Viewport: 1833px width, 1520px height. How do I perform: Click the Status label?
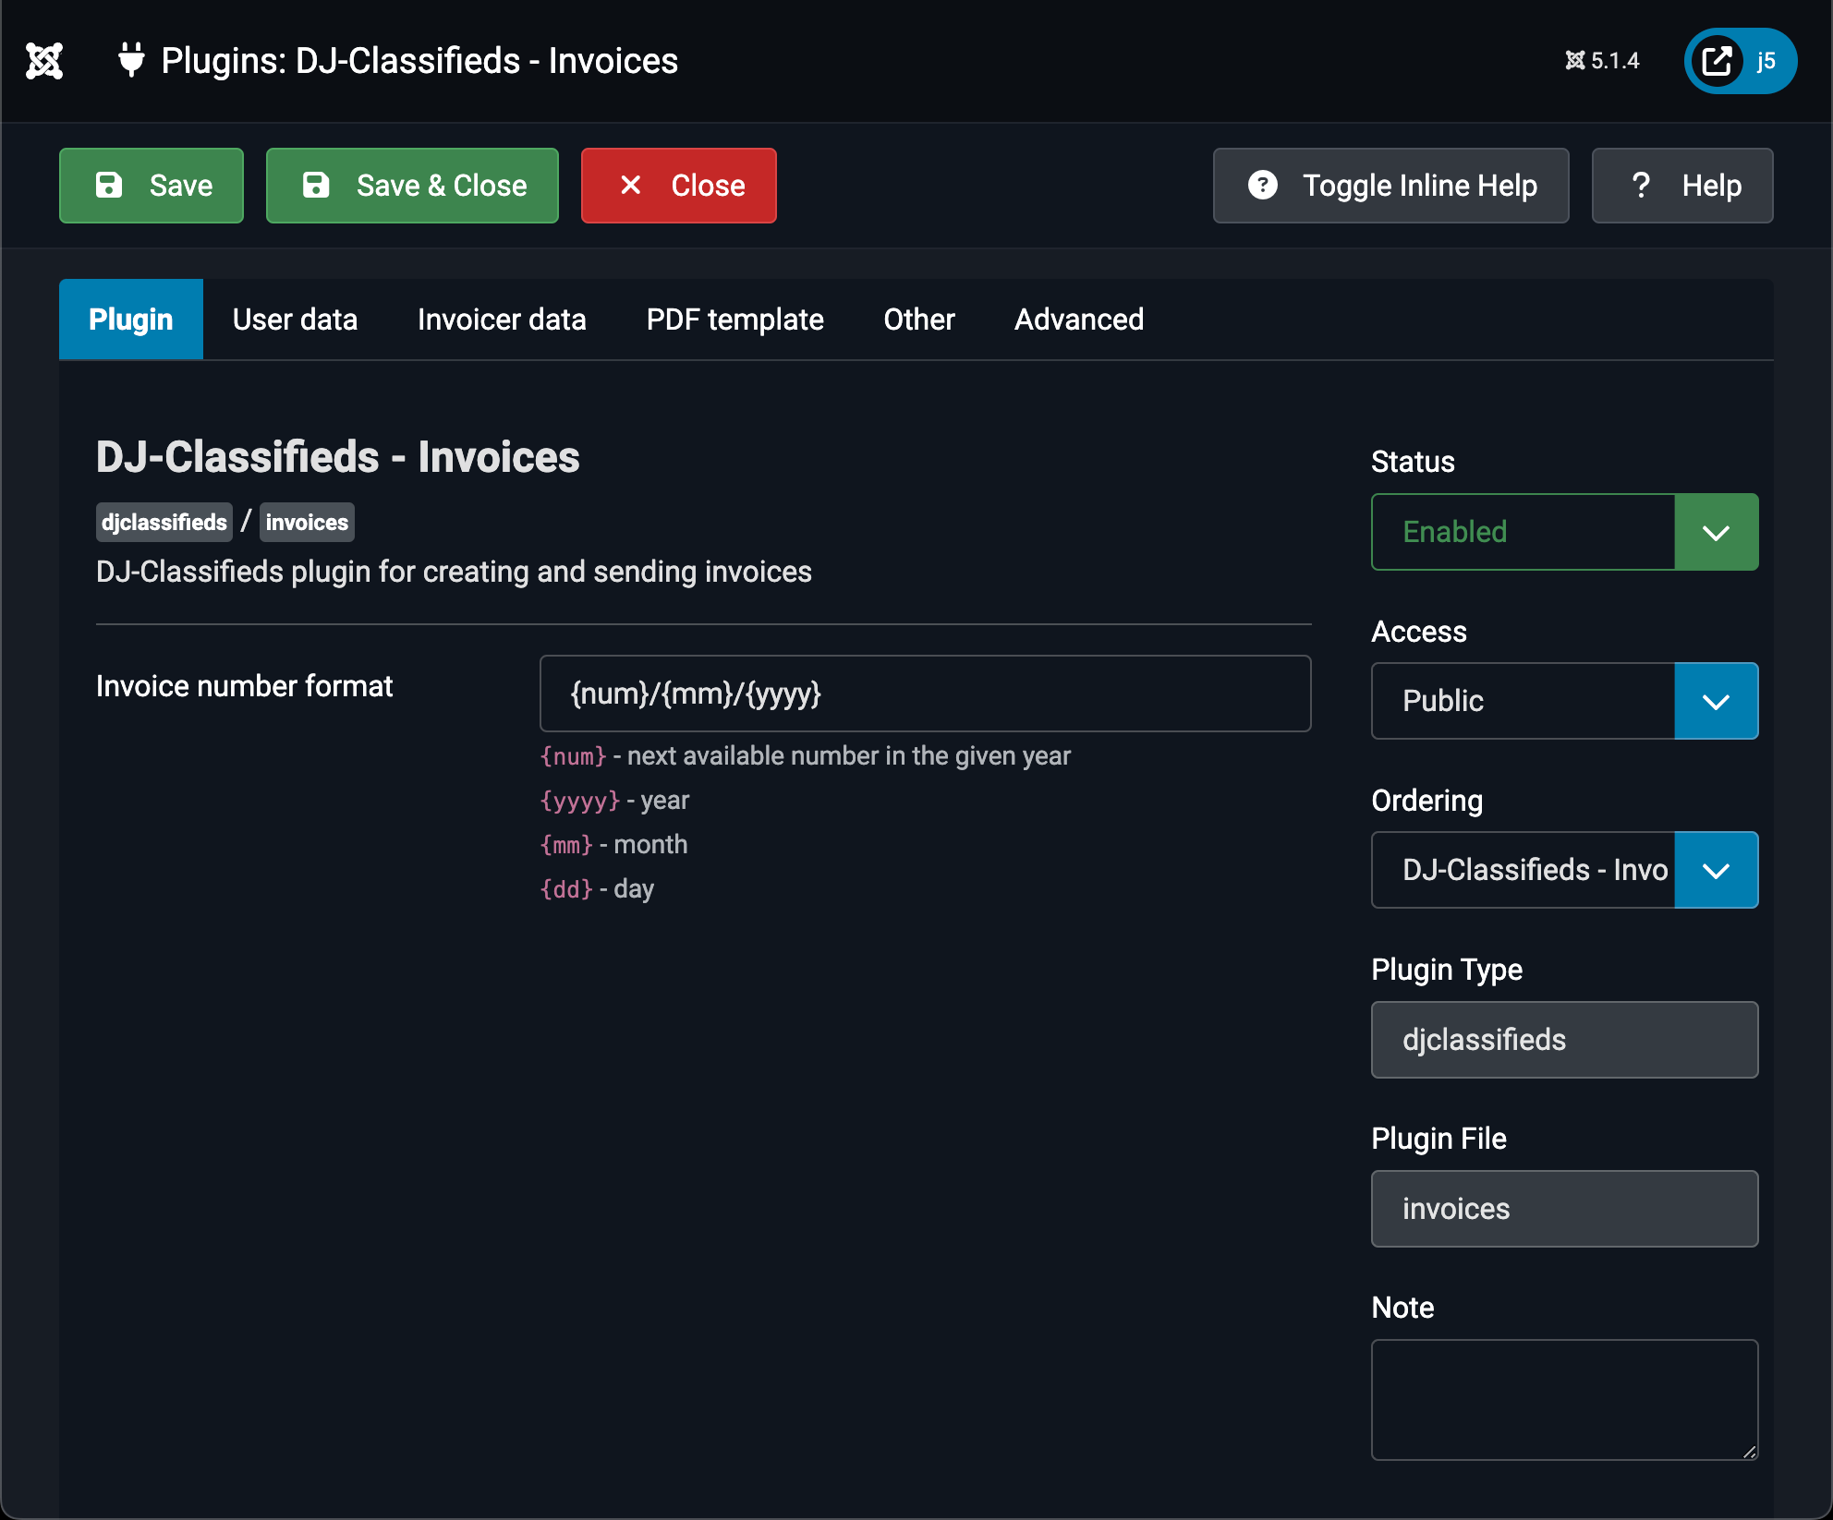point(1413,462)
